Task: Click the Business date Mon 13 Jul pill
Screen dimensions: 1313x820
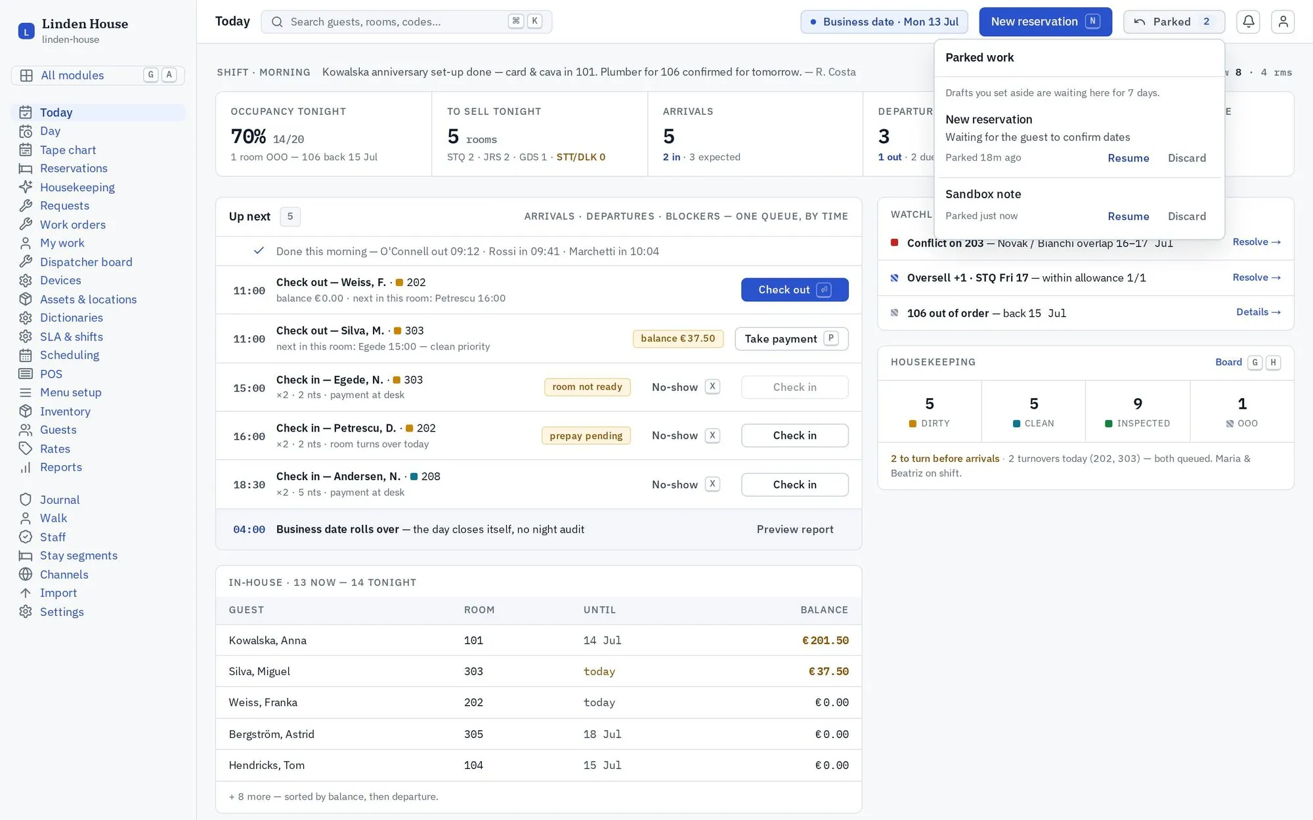Action: click(x=884, y=22)
